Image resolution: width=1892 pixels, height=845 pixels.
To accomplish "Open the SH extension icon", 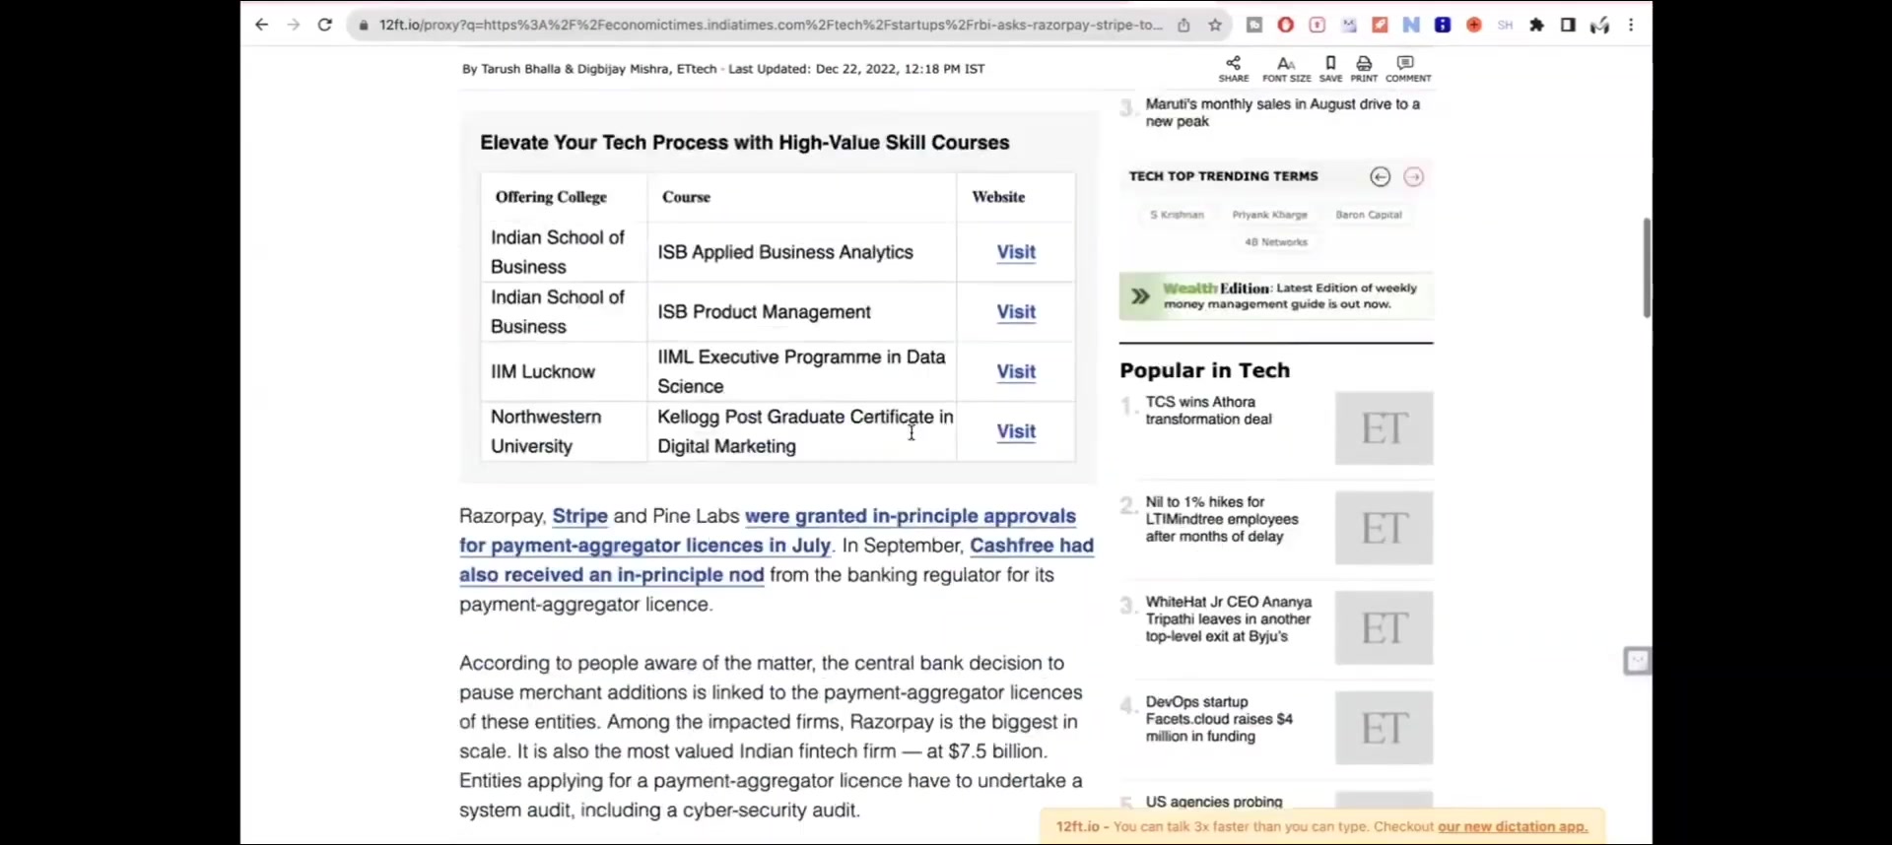I will click(1506, 25).
